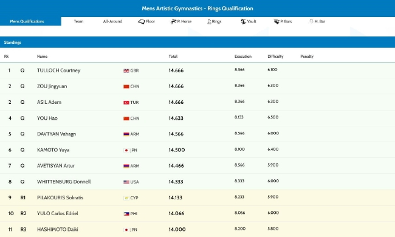Sort by the Total column header

[173, 57]
